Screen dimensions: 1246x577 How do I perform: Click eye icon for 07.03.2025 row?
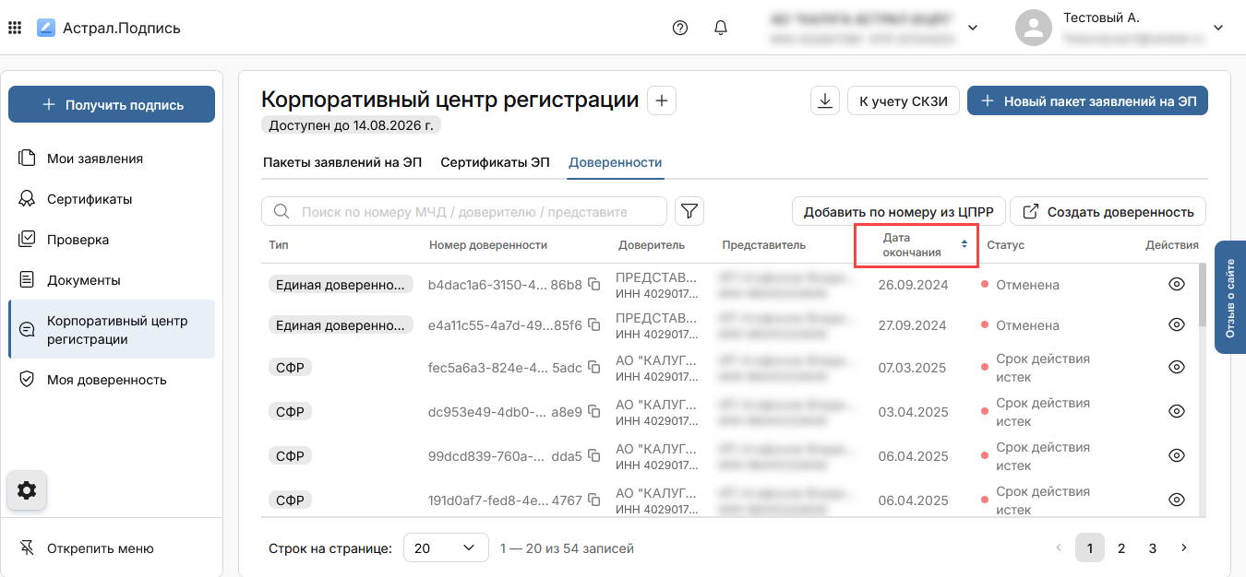click(1176, 366)
